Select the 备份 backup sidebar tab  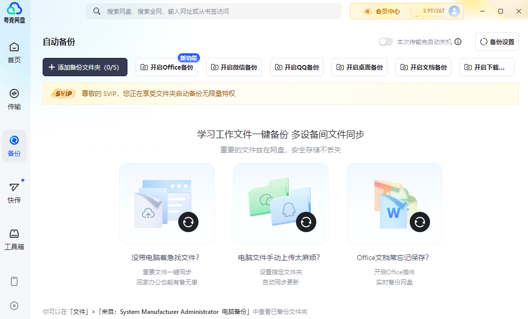[x=14, y=146]
